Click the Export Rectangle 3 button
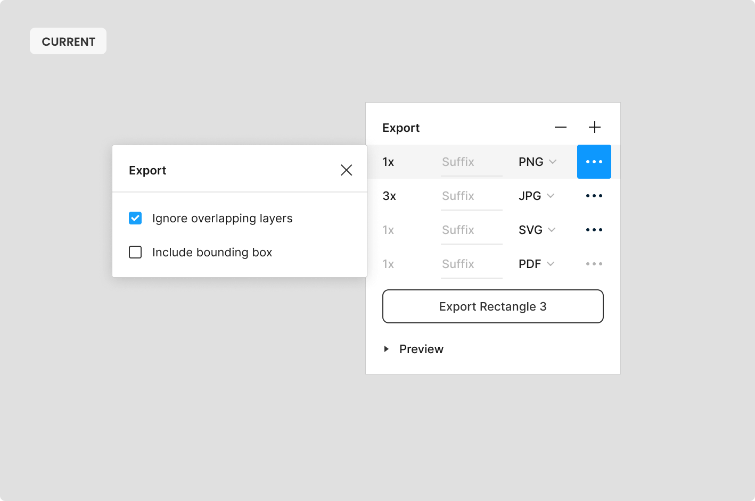This screenshot has height=501, width=755. 493,306
